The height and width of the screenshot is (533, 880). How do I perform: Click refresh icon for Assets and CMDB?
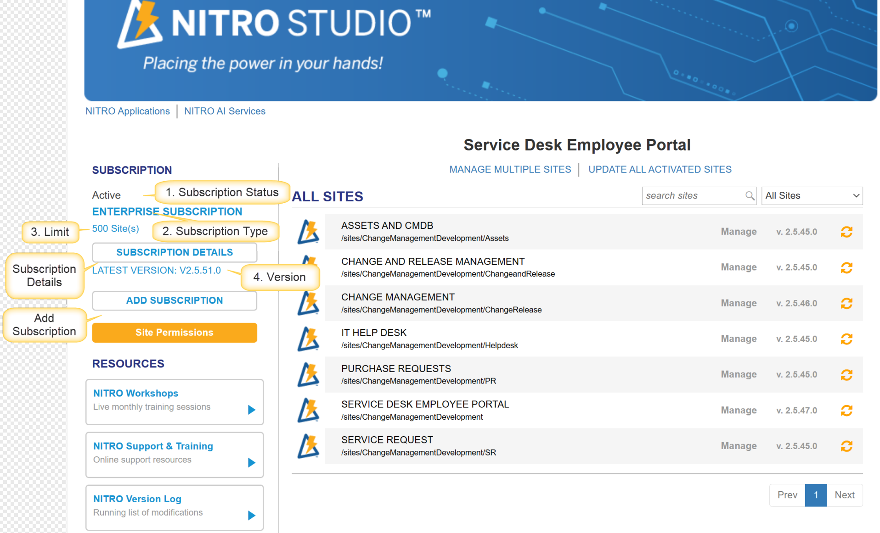[846, 232]
